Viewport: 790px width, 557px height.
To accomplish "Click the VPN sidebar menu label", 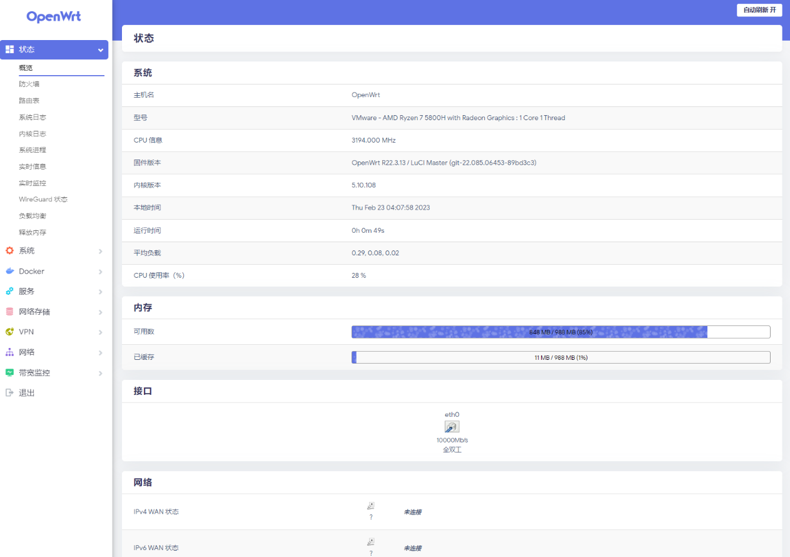I will pyautogui.click(x=26, y=332).
